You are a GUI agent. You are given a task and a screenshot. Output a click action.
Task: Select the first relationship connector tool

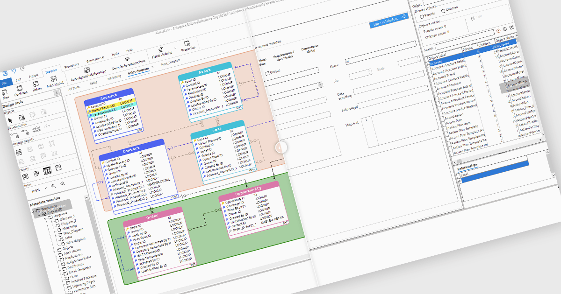14,134
